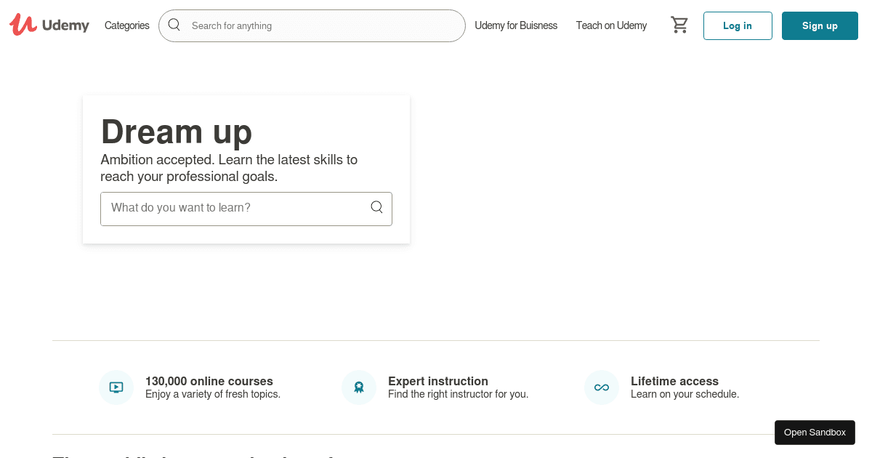872x458 pixels.
Task: Open Udemy for Buisness menu item
Action: pos(516,25)
